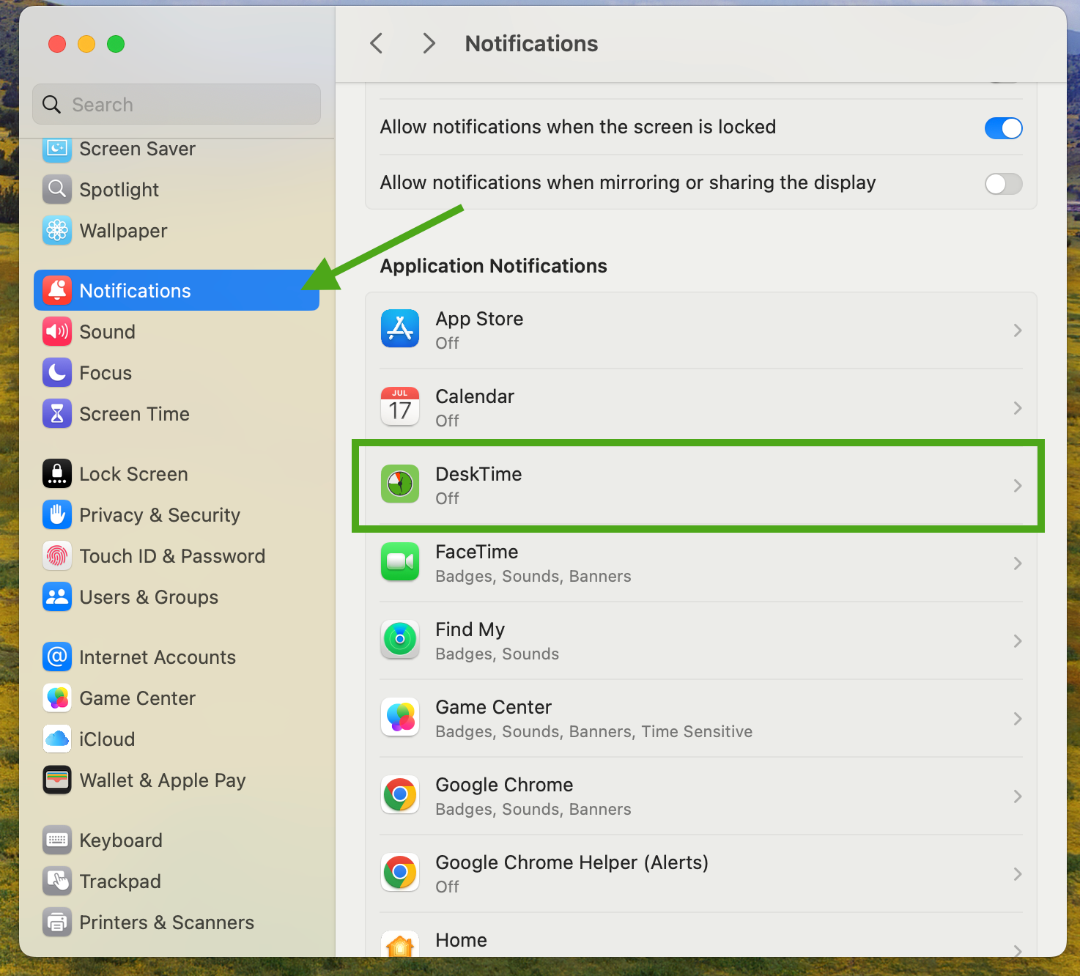Click the DeskTime app icon
The image size is (1080, 976).
[x=400, y=484]
